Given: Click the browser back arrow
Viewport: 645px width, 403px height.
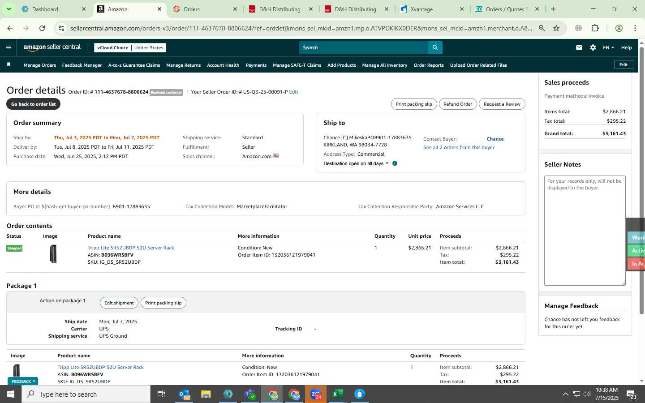Looking at the screenshot, I should pos(10,28).
